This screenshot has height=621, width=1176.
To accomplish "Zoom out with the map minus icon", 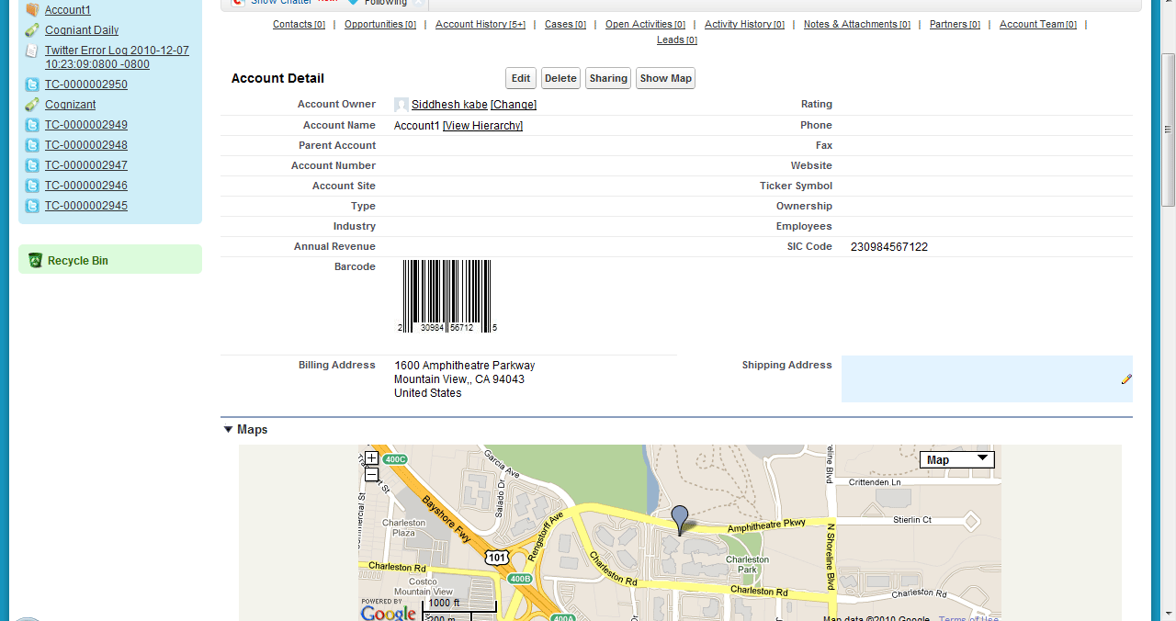I will (x=371, y=474).
